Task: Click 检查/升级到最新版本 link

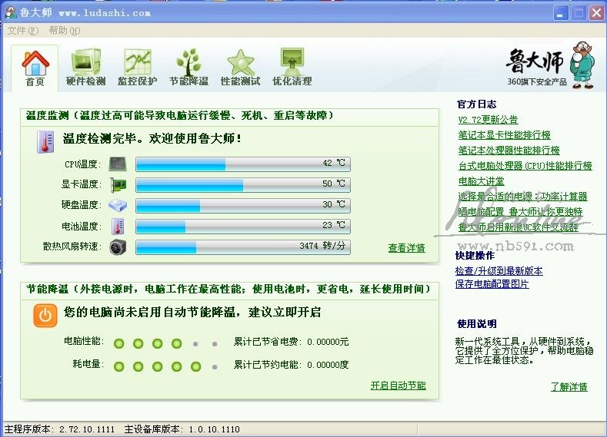Action: pos(499,271)
